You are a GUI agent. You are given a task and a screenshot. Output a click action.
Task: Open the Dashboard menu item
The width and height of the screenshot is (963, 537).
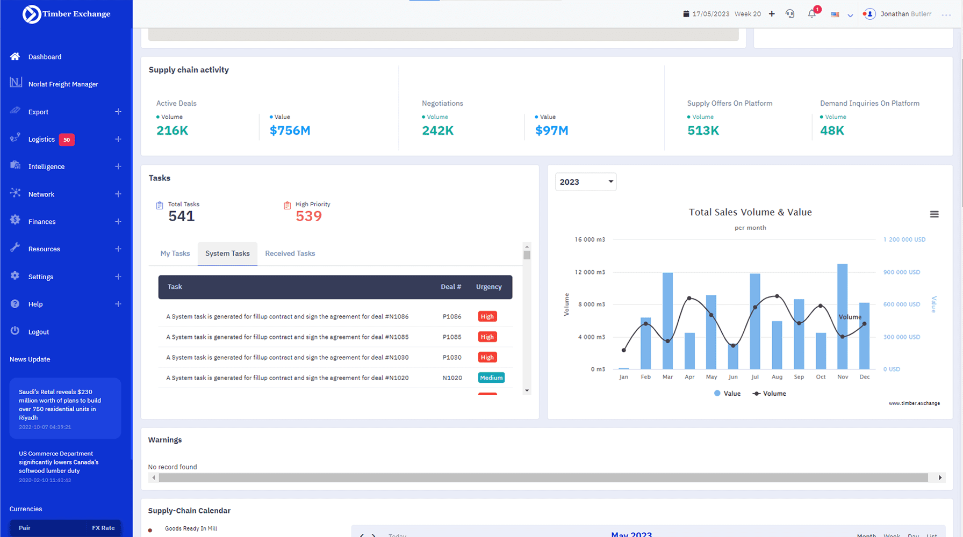click(45, 56)
